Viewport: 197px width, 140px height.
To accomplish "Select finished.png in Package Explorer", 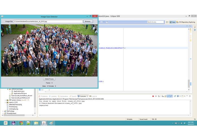I will point(12,107).
